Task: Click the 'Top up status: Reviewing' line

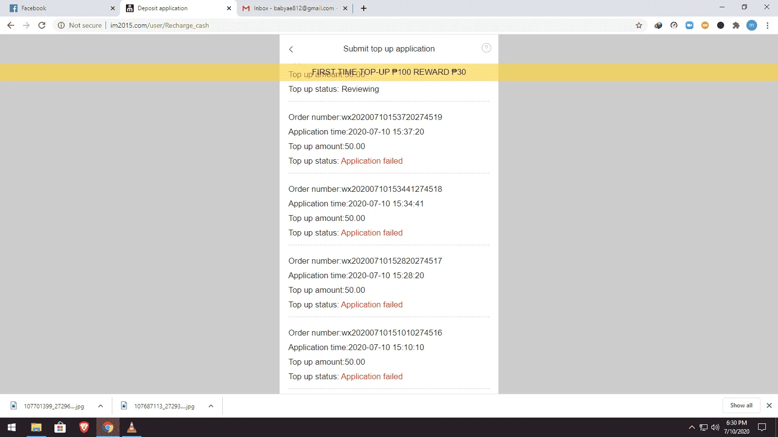Action: click(x=334, y=89)
